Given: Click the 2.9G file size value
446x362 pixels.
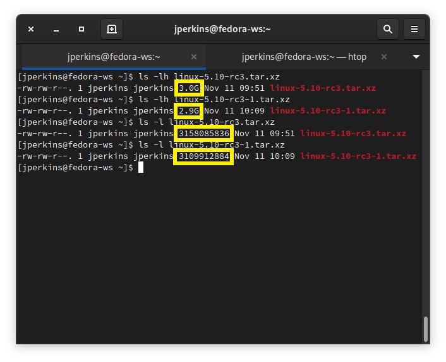Looking at the screenshot, I should (189, 111).
